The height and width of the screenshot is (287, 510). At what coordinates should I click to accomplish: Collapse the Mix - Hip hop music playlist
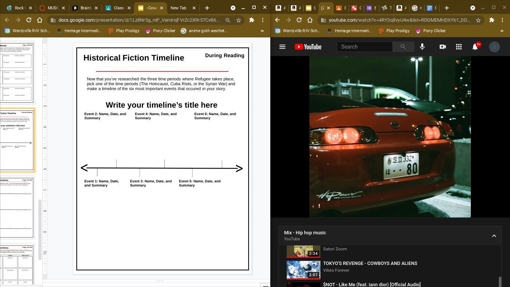coord(494,236)
